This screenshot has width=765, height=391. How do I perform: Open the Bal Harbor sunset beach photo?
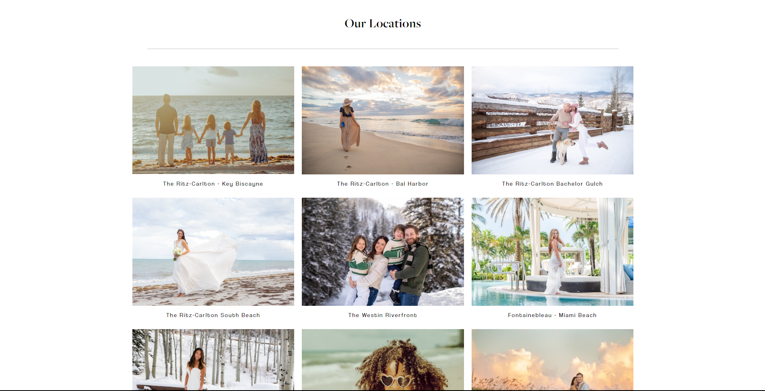pos(383,120)
